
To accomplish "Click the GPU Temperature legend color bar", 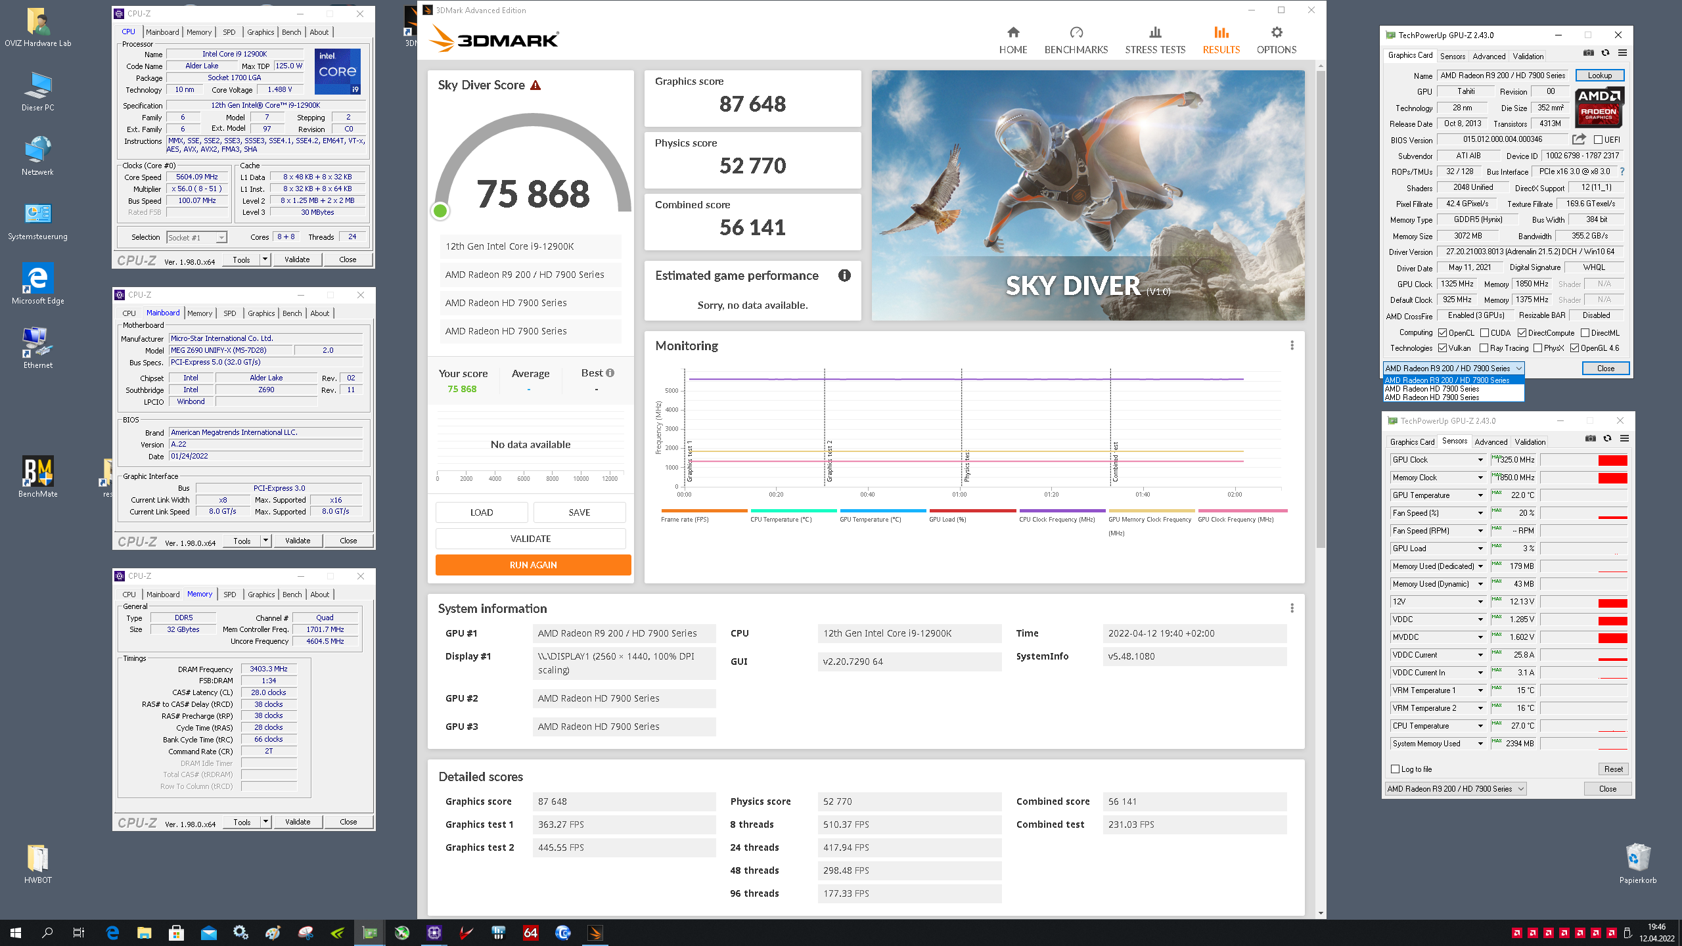I will pos(882,510).
